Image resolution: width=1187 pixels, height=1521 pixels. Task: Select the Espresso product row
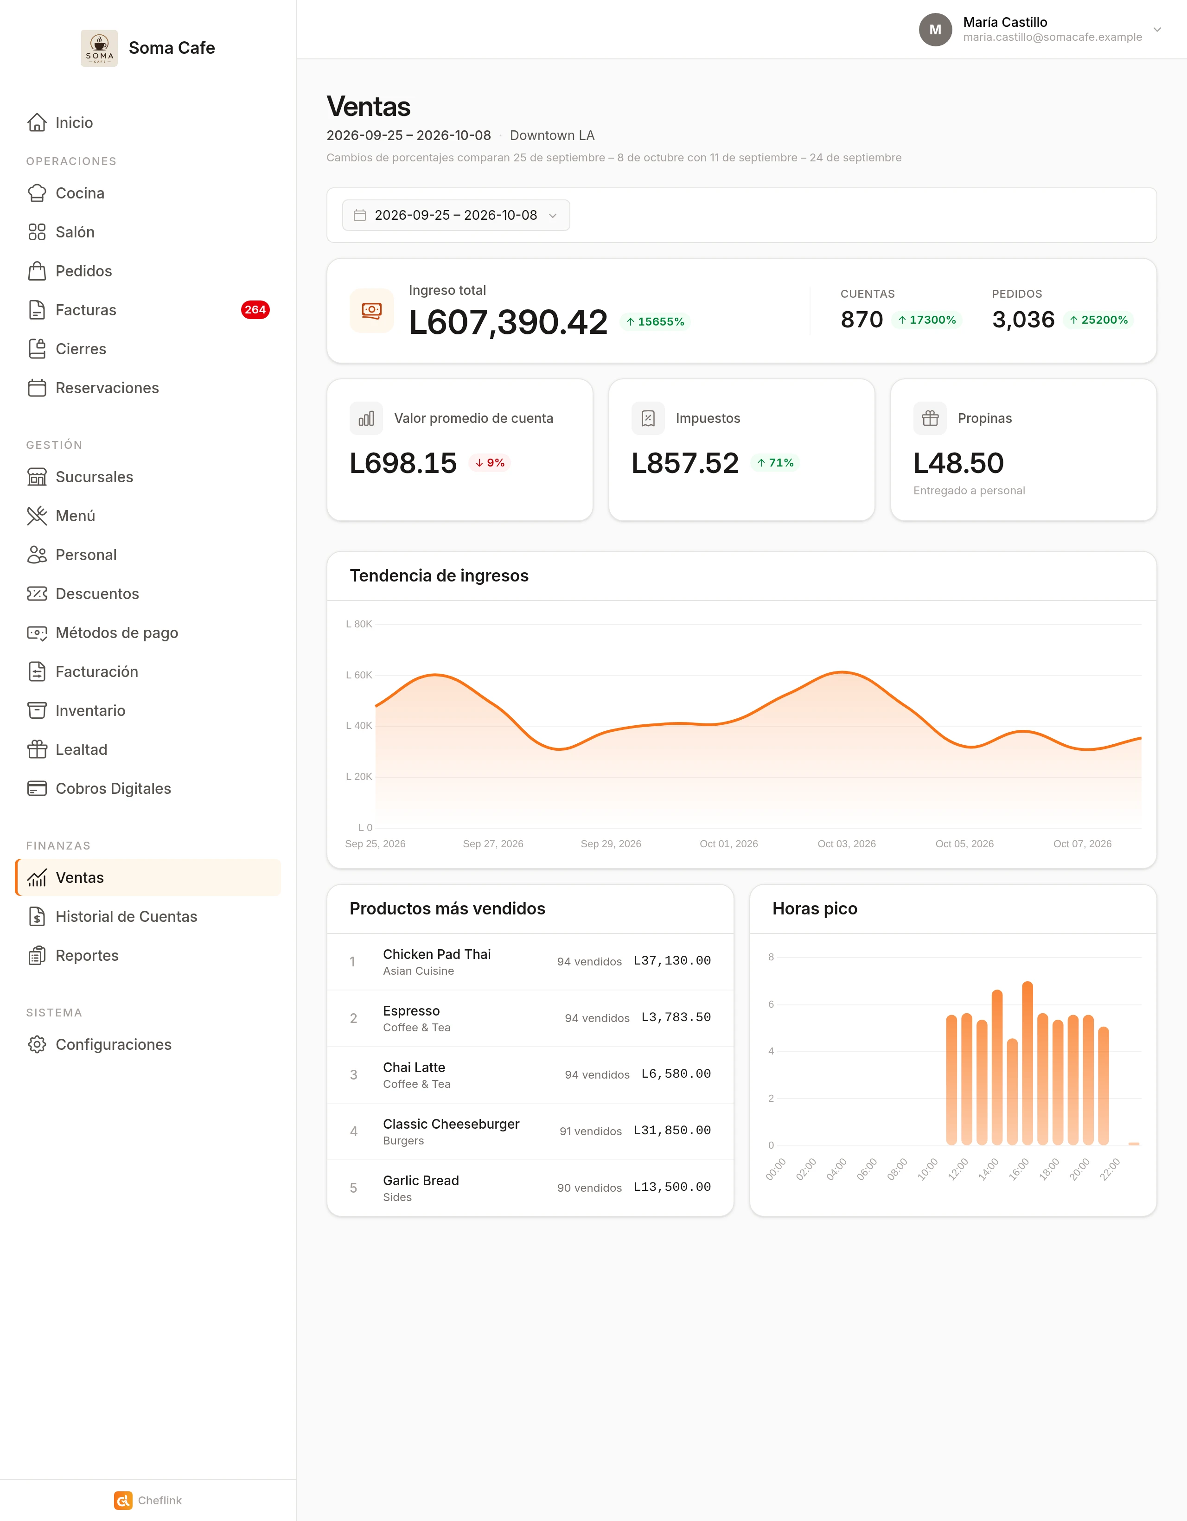pos(530,1018)
